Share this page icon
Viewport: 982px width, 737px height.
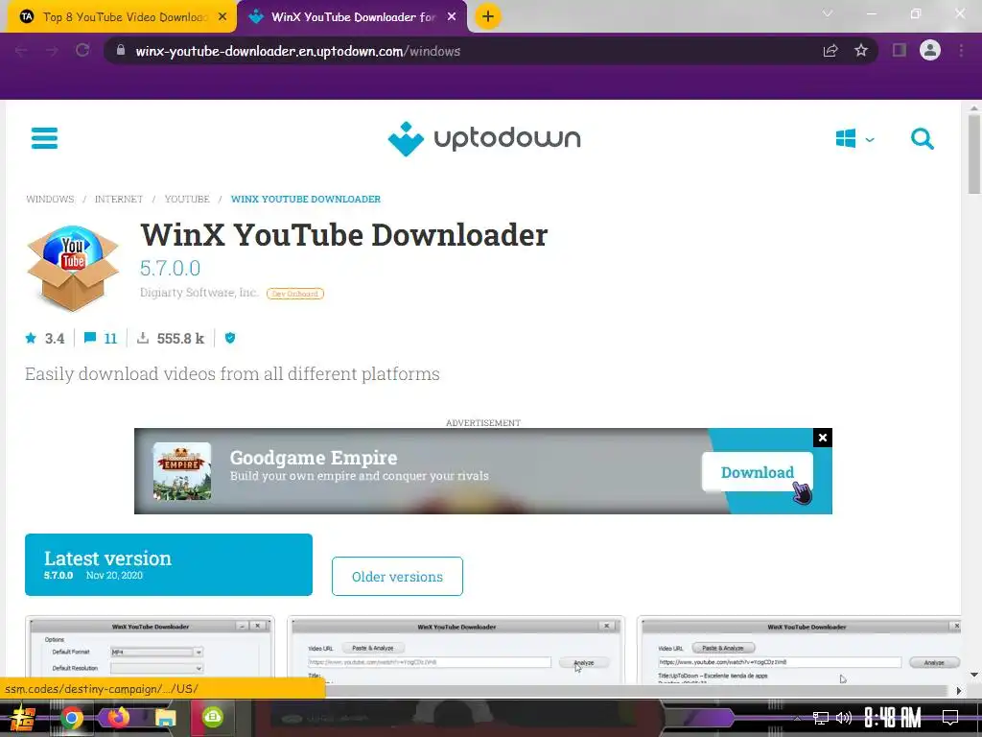(830, 51)
